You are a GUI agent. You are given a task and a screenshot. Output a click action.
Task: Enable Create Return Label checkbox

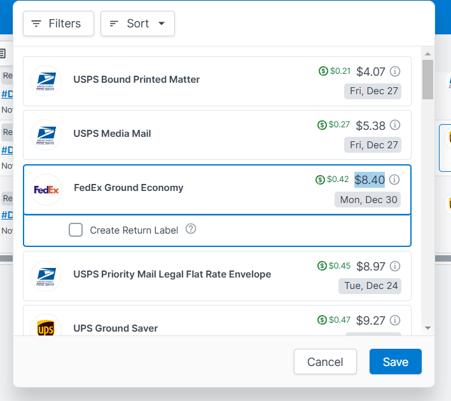click(76, 230)
